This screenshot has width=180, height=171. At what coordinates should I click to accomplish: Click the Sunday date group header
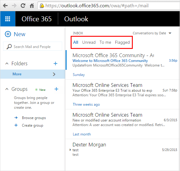pos(79,75)
